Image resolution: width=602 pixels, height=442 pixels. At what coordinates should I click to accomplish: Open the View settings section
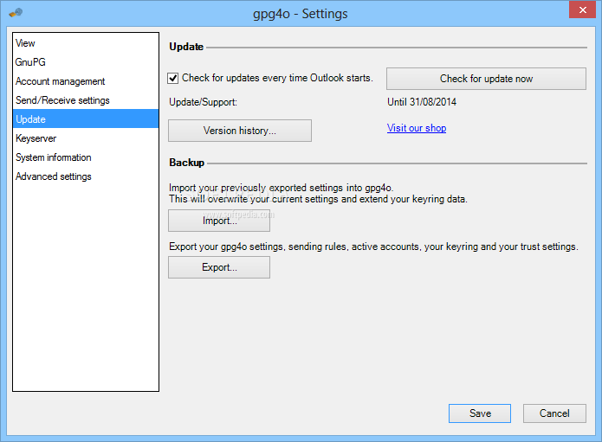[x=86, y=43]
